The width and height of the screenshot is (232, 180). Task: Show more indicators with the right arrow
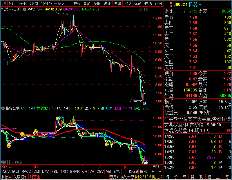123,172
